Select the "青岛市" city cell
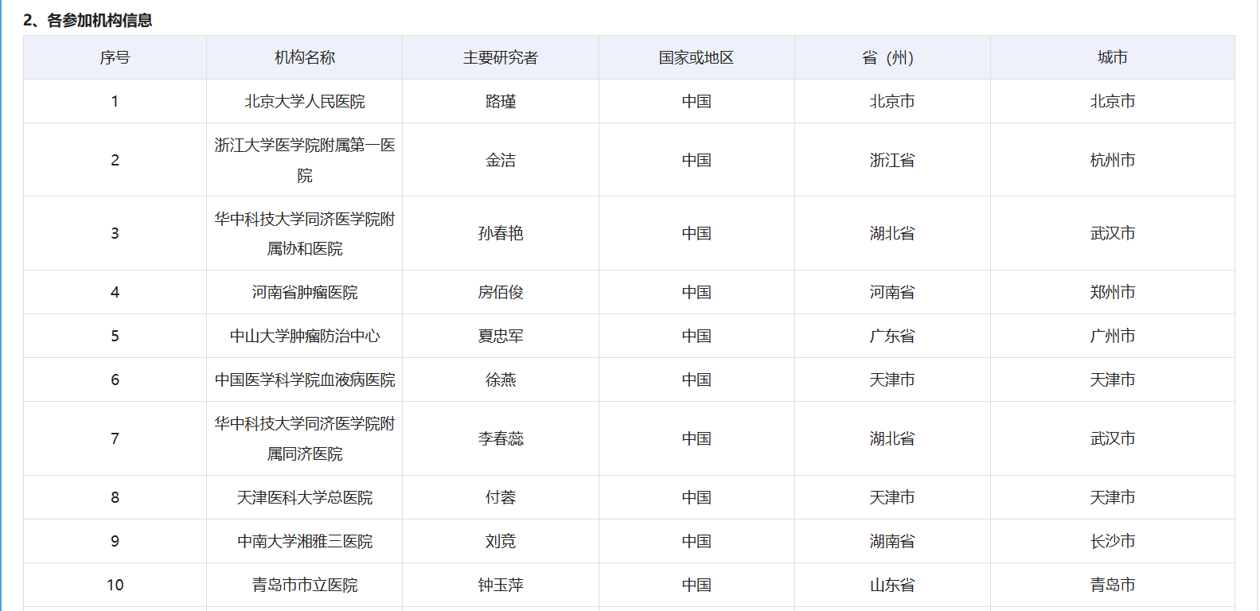 tap(1113, 585)
